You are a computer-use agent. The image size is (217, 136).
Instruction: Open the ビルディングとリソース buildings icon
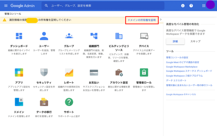pos(119,36)
